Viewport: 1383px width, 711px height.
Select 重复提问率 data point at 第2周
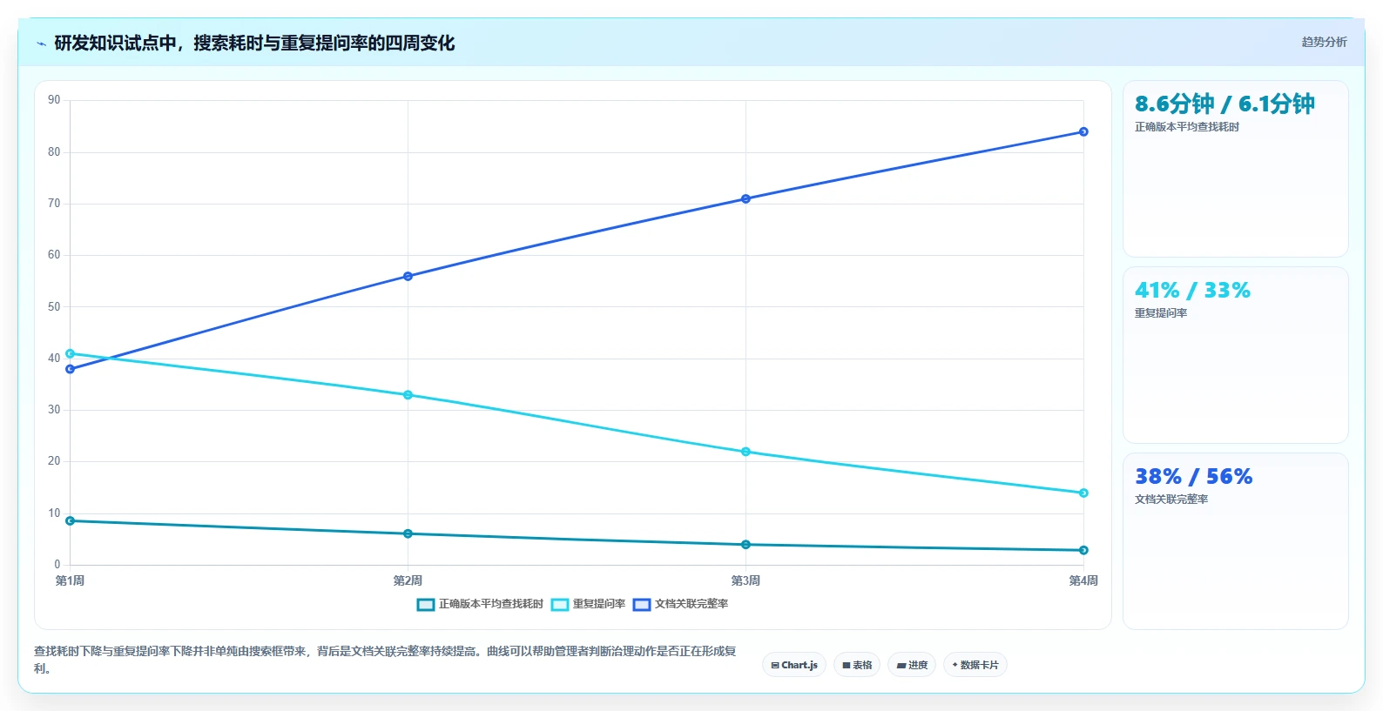point(408,395)
